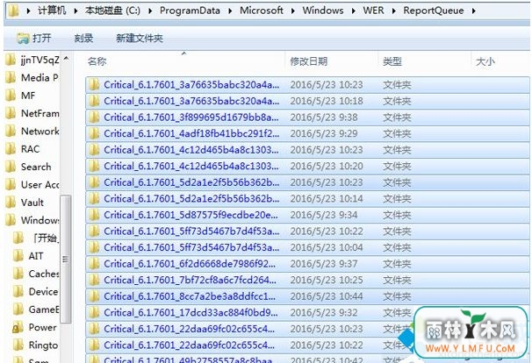This screenshot has width=532, height=363.
Task: Click folder icon of Critical_6.1.7601_17dcd33ac884f0bd9 row
Action: click(94, 312)
